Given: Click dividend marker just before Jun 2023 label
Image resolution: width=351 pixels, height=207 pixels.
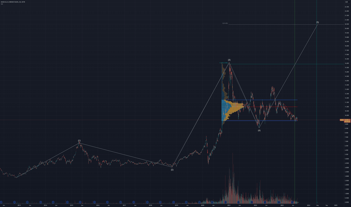Looking at the screenshot, I should click(292, 202).
